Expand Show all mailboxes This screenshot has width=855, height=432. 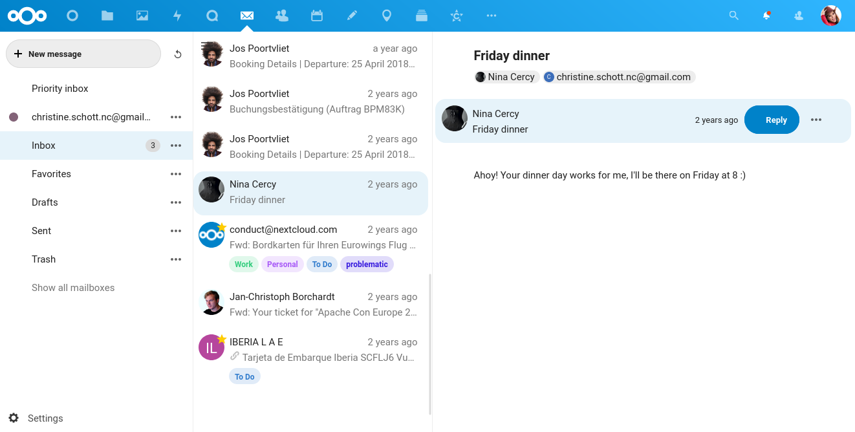pyautogui.click(x=72, y=287)
